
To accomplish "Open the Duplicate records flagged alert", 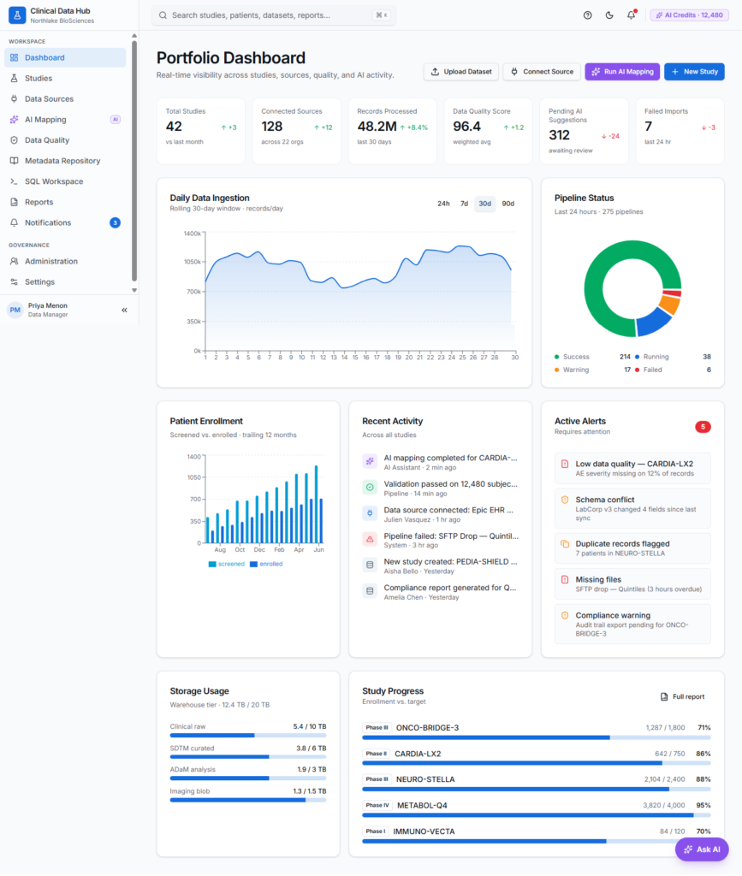I will pyautogui.click(x=632, y=548).
